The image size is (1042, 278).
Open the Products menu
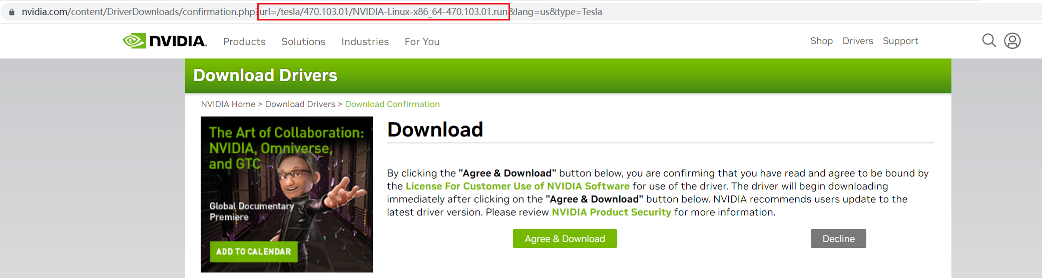pyautogui.click(x=244, y=41)
